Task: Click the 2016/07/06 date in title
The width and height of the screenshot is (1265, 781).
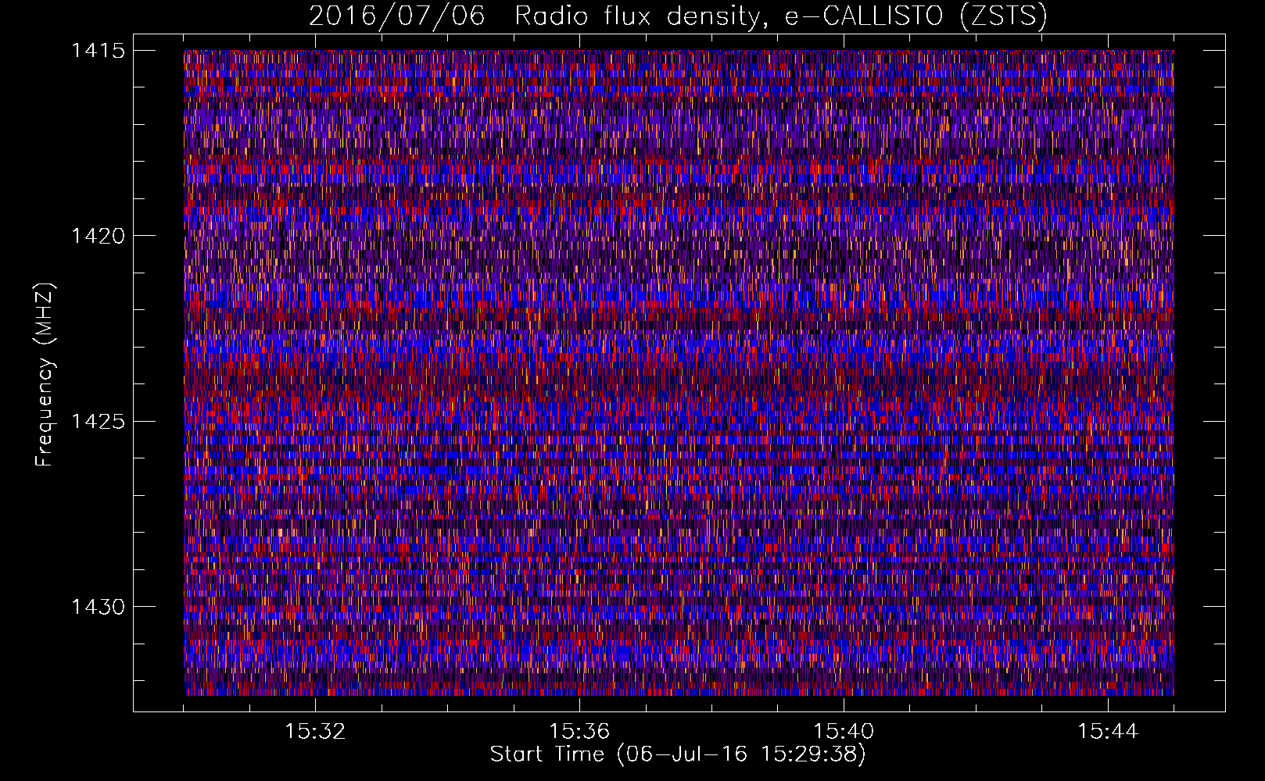Action: (x=397, y=16)
